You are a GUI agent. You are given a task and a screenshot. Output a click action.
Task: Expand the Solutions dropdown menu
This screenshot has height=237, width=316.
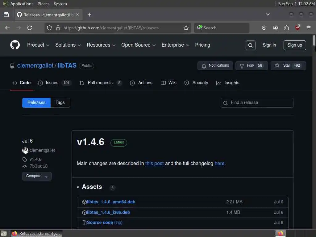click(68, 45)
